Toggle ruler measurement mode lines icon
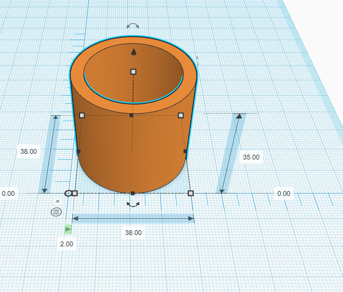This screenshot has width=343, height=292. click(x=56, y=212)
